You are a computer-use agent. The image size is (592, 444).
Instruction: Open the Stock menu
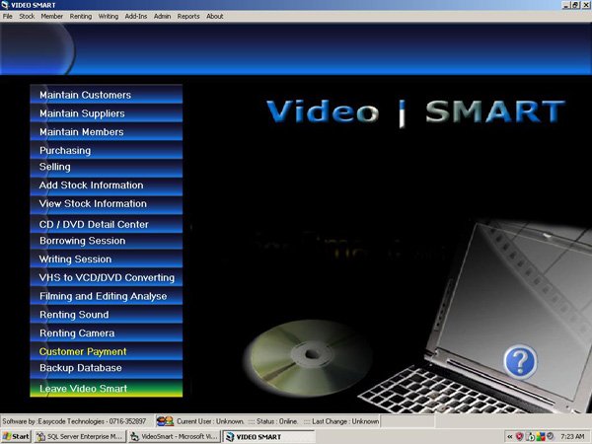[x=27, y=17]
